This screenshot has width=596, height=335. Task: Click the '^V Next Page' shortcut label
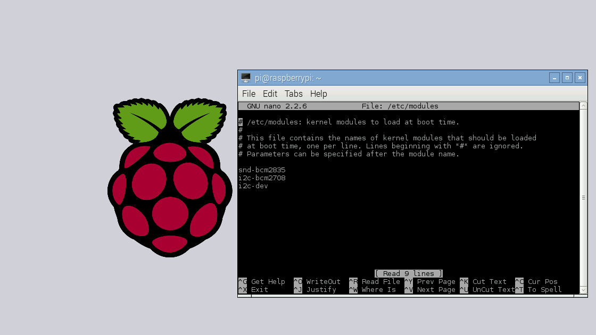(x=430, y=289)
